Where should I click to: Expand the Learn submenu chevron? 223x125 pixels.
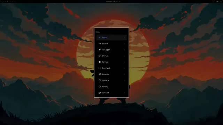[125, 44]
